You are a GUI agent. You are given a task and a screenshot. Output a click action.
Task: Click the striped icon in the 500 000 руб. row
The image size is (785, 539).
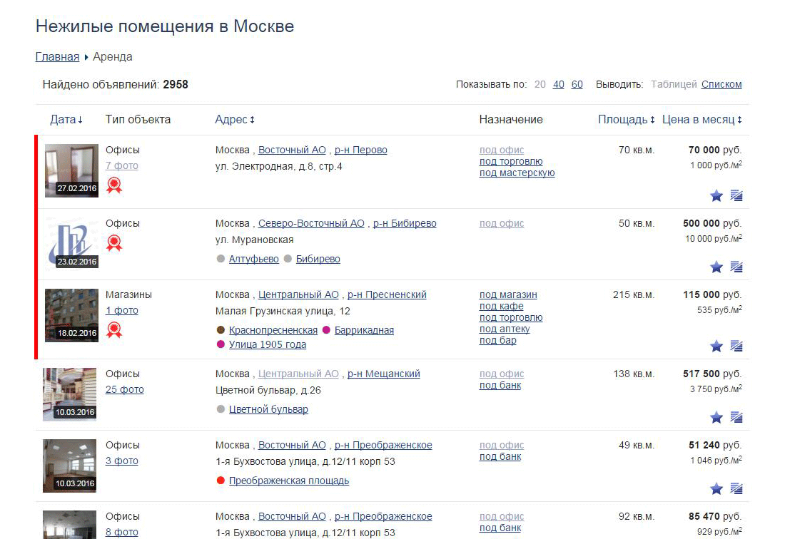[x=736, y=267]
